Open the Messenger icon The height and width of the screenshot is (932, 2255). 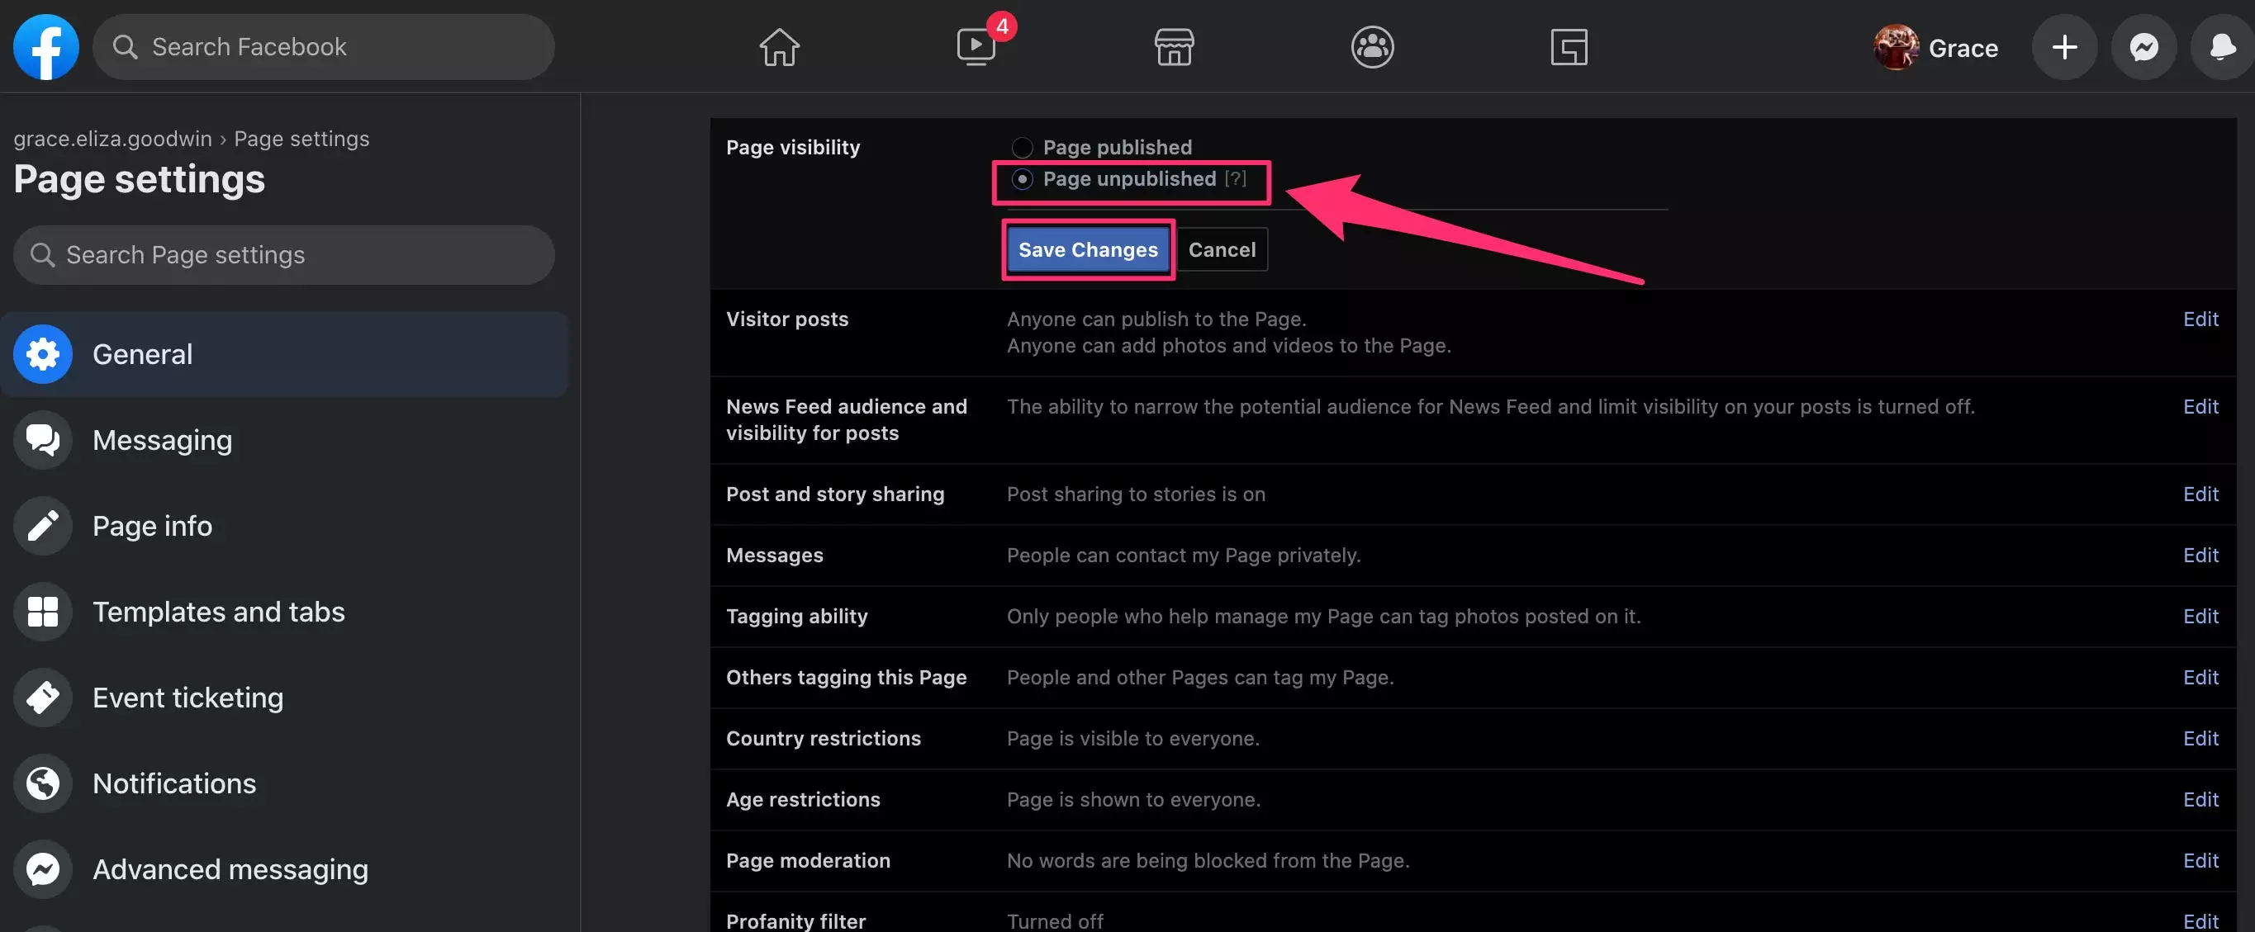tap(2143, 47)
